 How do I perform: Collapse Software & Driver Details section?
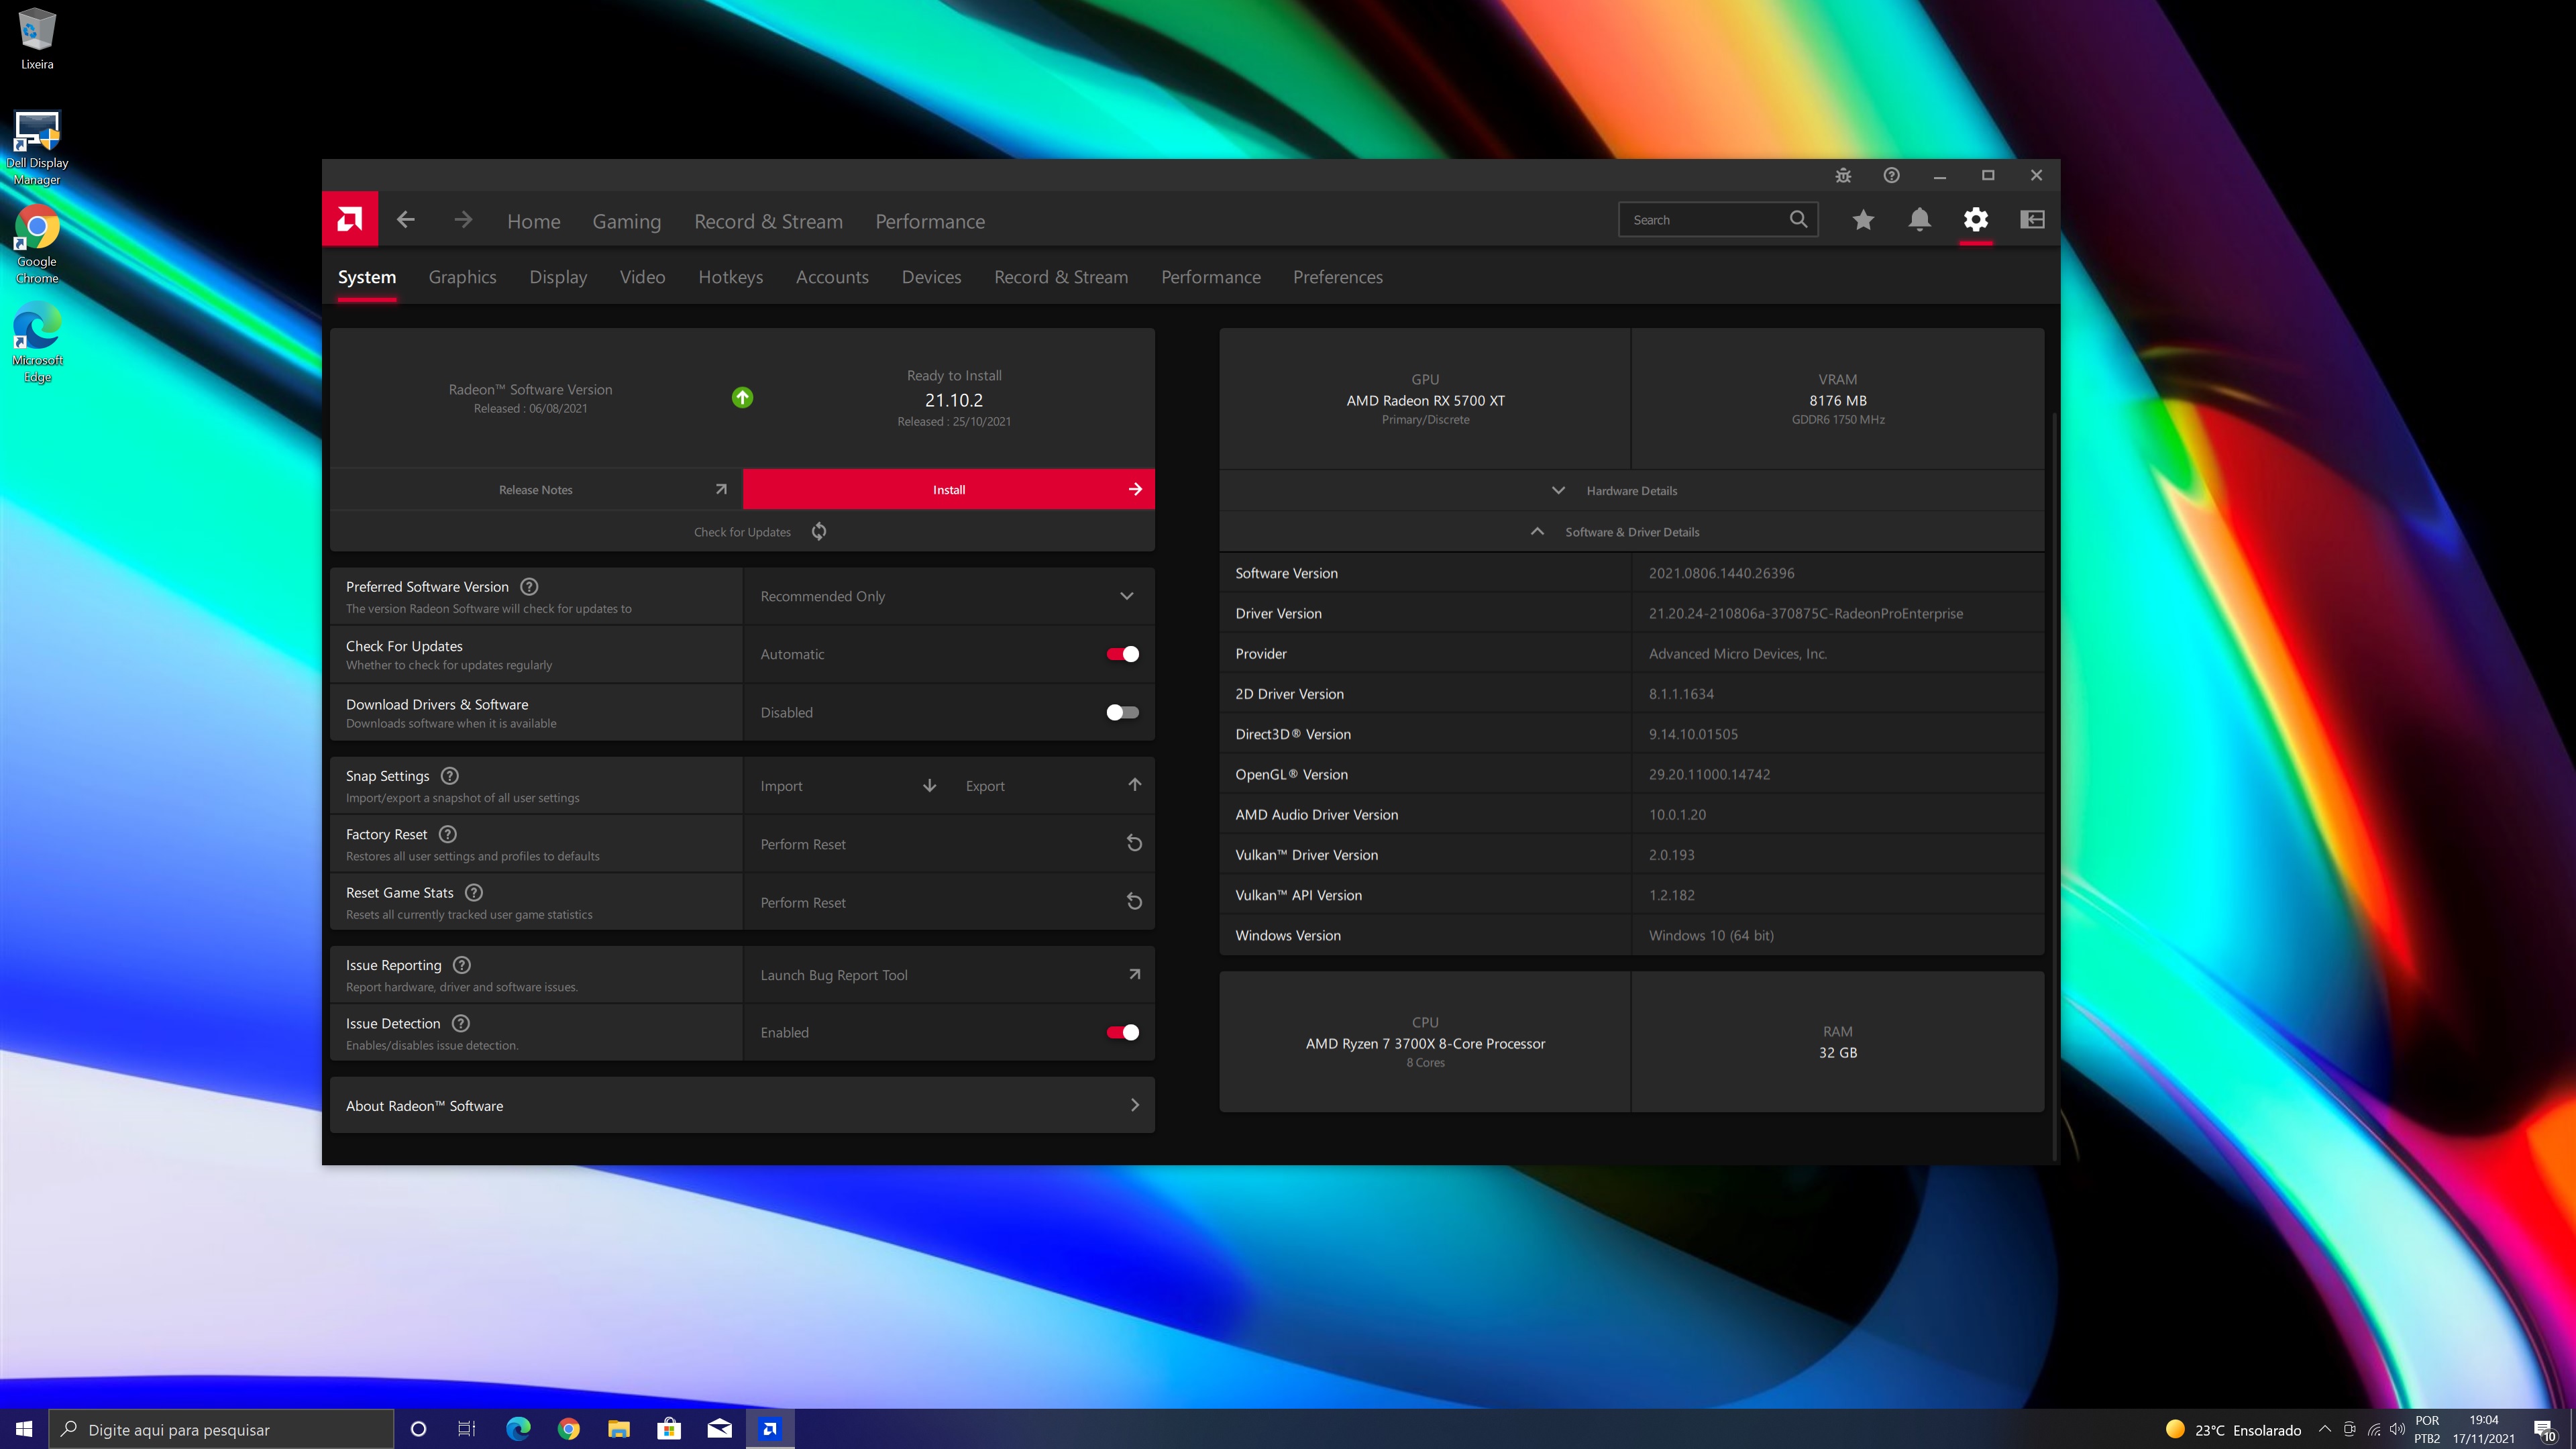coord(1631,532)
